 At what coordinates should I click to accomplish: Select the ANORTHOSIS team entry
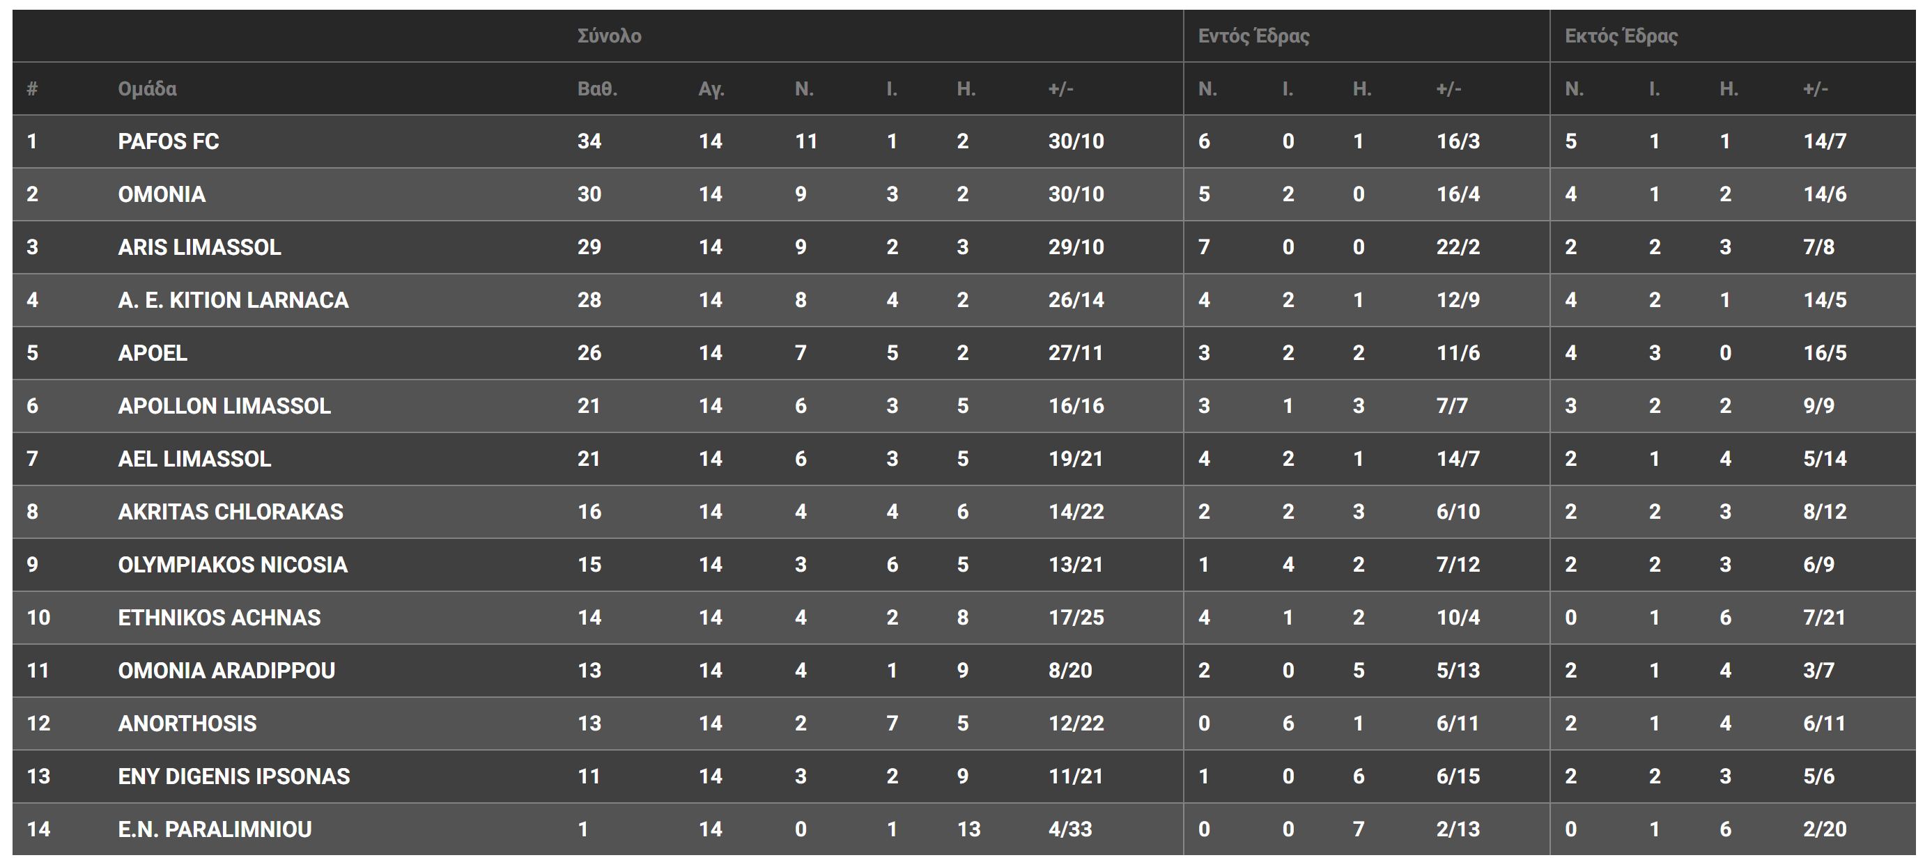187,723
